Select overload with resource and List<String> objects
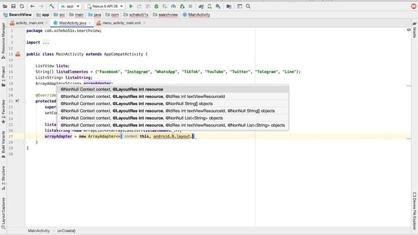Screen dimensions: 418x235 click(x=173, y=118)
